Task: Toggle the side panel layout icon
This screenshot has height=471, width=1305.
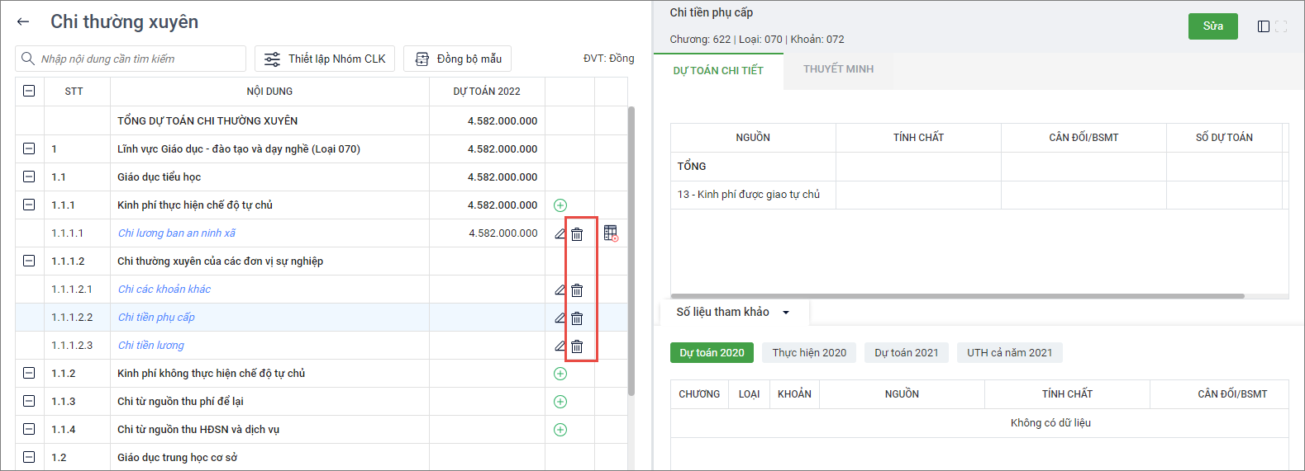Action: [1263, 26]
